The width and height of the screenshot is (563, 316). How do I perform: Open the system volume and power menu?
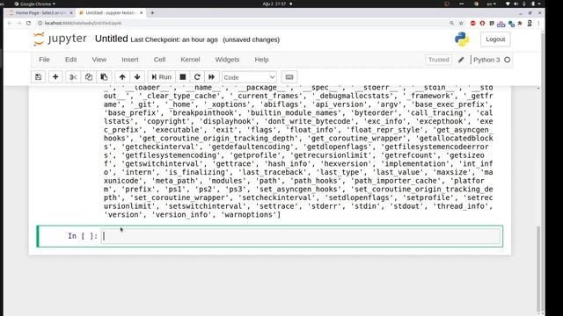point(524,4)
